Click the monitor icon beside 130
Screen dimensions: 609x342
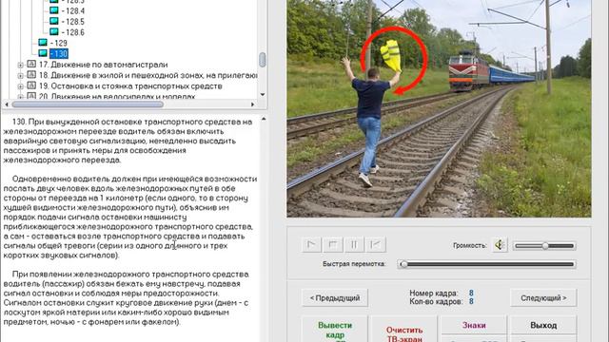tap(43, 53)
